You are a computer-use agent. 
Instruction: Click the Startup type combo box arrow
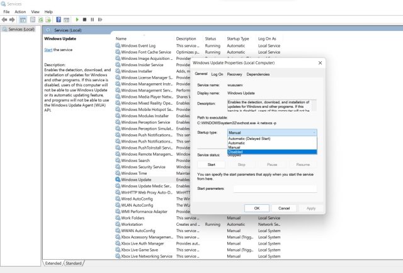(x=314, y=132)
